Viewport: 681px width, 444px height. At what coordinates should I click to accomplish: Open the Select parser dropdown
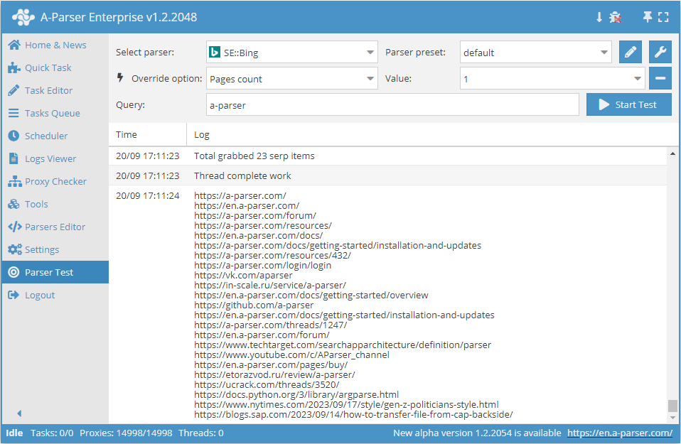coord(291,52)
